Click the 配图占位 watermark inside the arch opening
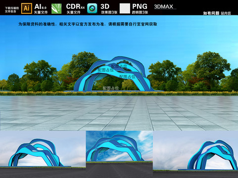Viewport: 238px width, 178px height. [x=111, y=88]
